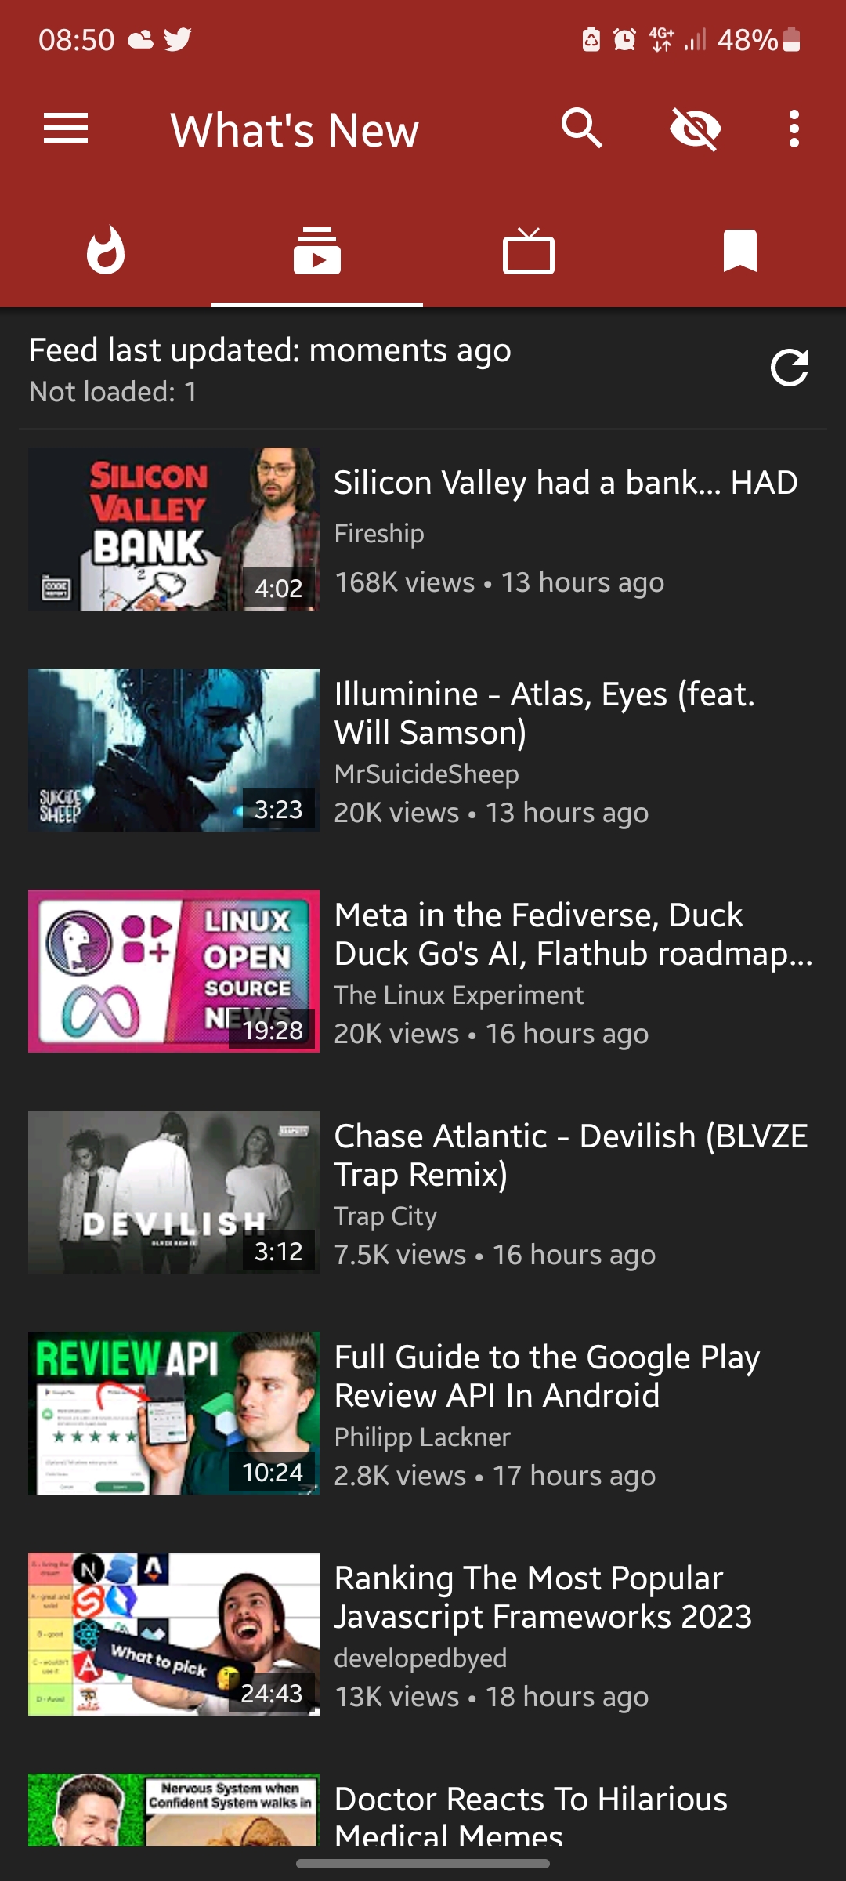Select Chase Atlantic - Devilish remix video
The width and height of the screenshot is (846, 1881).
point(423,1192)
